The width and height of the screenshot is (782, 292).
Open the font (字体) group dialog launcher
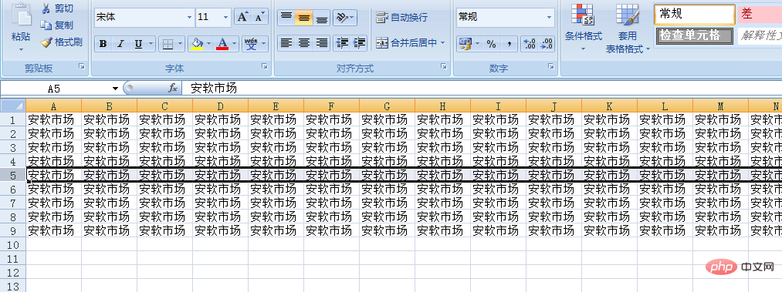[x=265, y=66]
